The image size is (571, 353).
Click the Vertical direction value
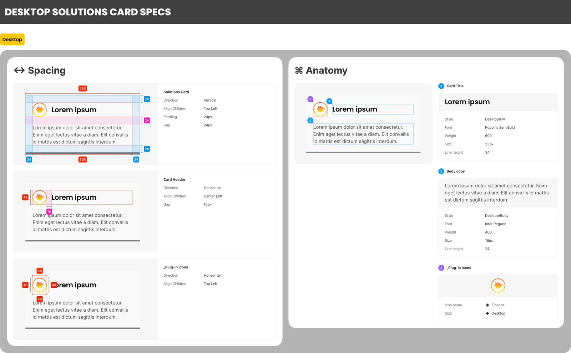210,100
